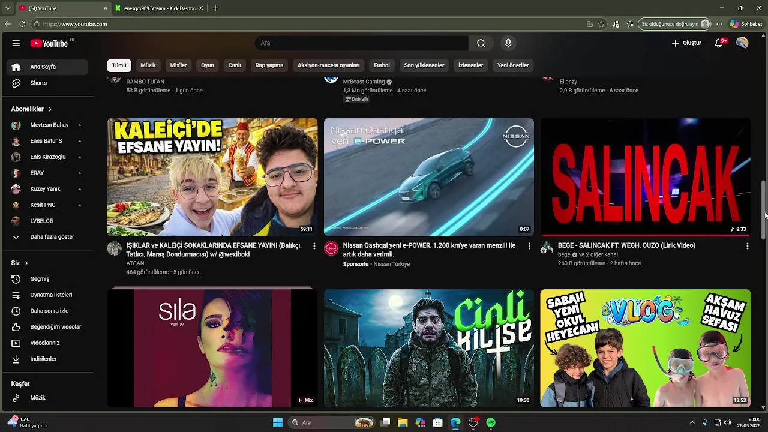The width and height of the screenshot is (768, 432).
Task: Select the Tümü filter chip
Action: coord(119,65)
